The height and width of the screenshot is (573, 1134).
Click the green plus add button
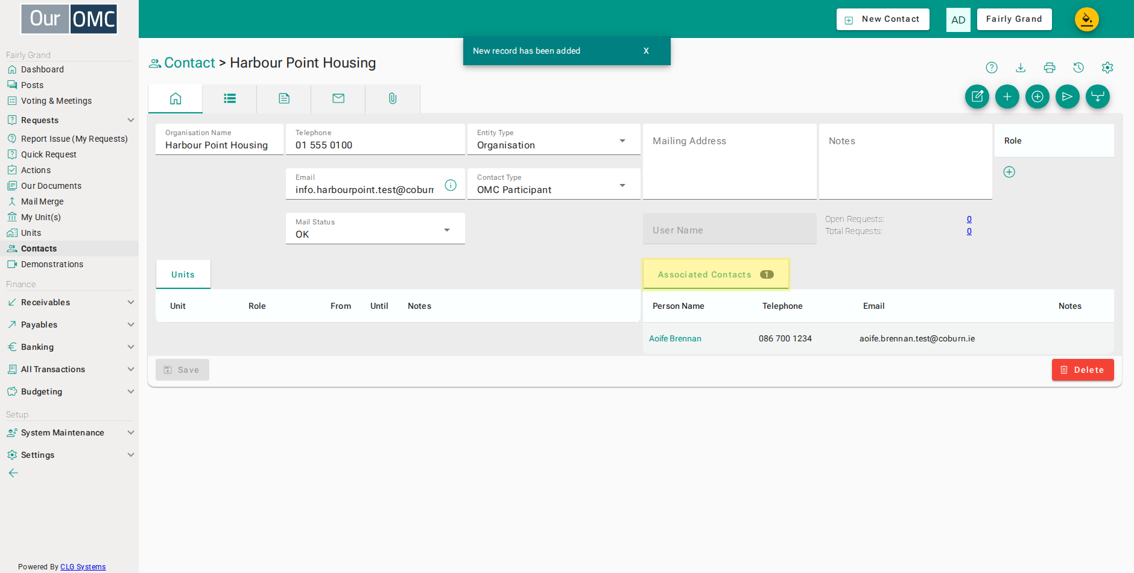tap(1007, 97)
